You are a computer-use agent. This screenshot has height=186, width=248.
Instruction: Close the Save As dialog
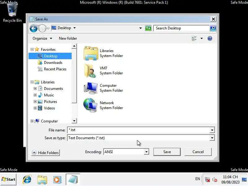[x=213, y=19]
